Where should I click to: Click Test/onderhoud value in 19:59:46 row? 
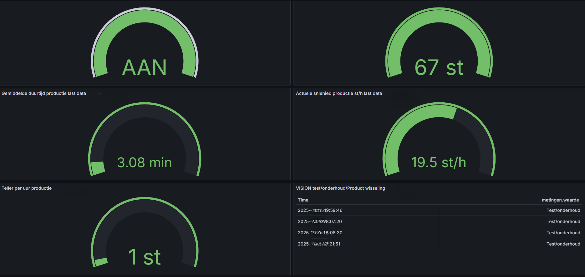563,210
